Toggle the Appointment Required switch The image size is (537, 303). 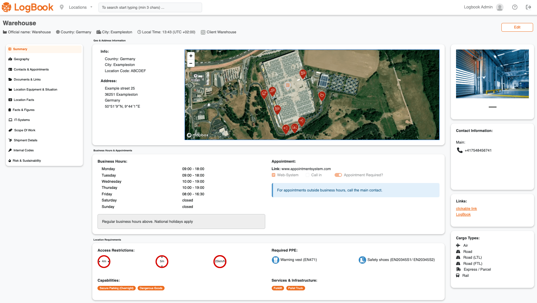point(338,175)
